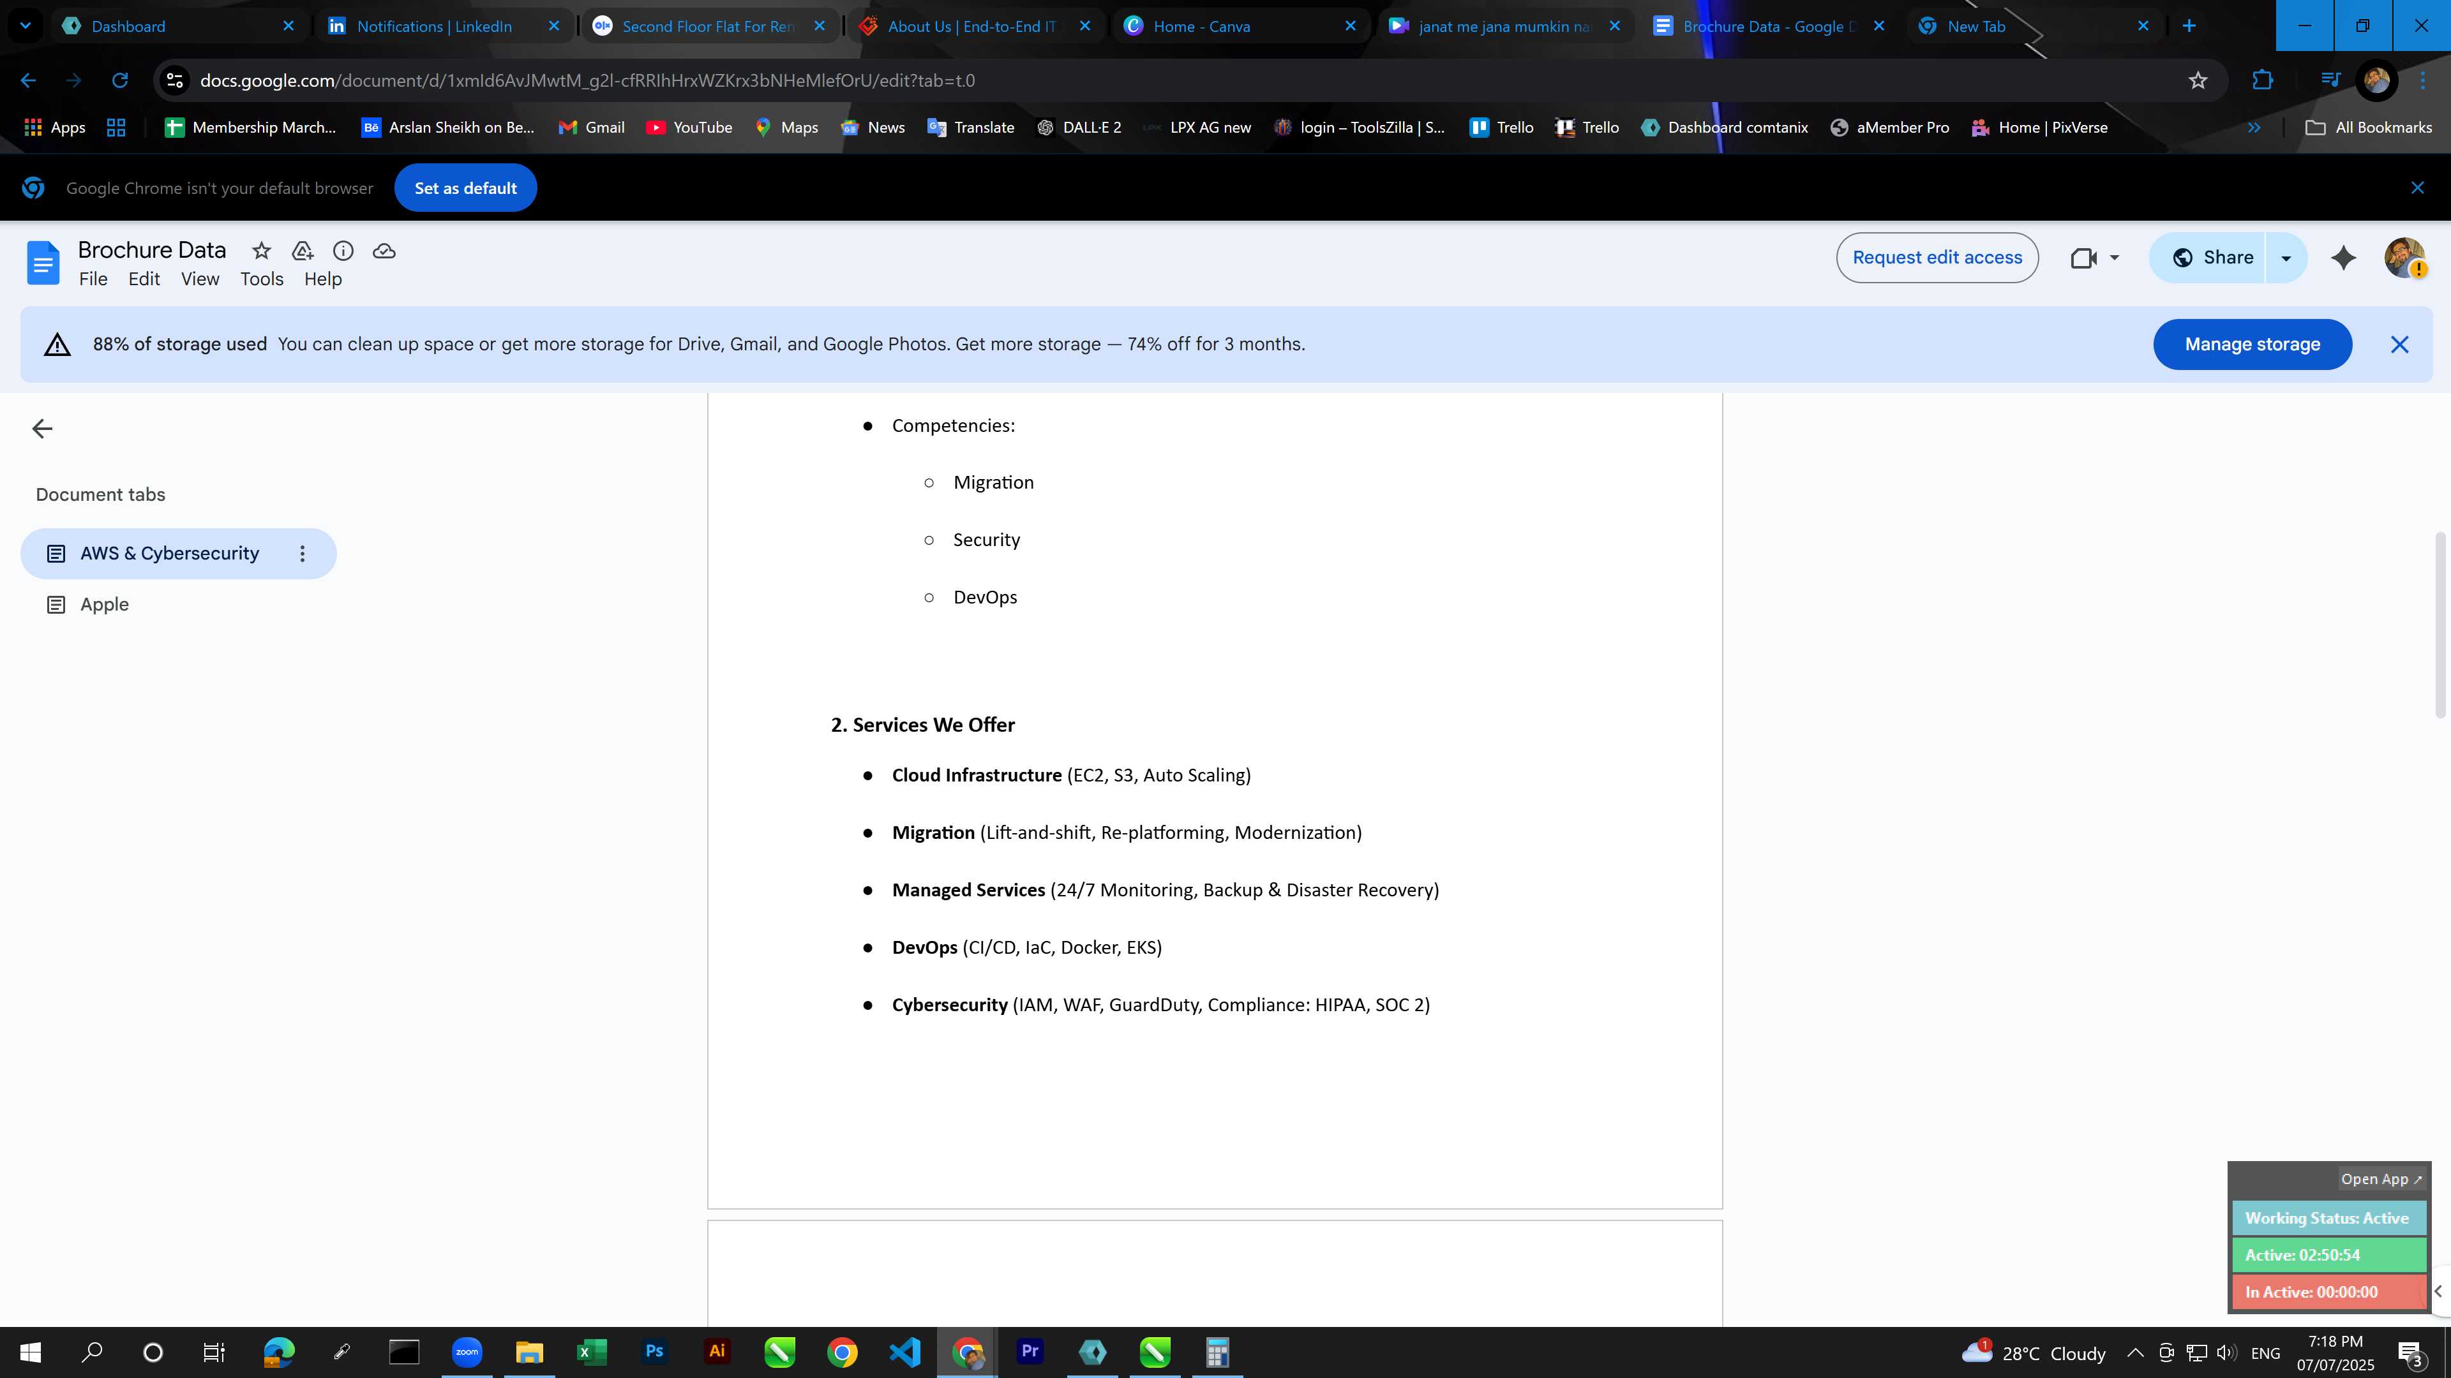
Task: Show hidden system tray icons
Action: point(2135,1352)
